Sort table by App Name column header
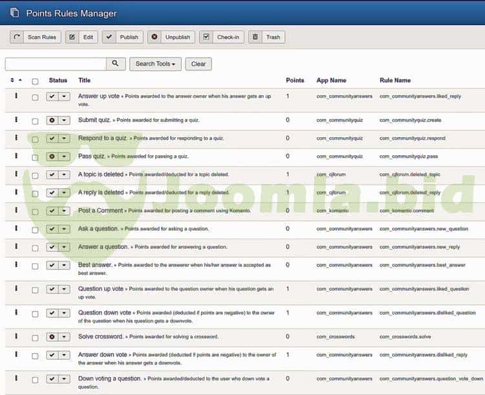 (x=331, y=80)
